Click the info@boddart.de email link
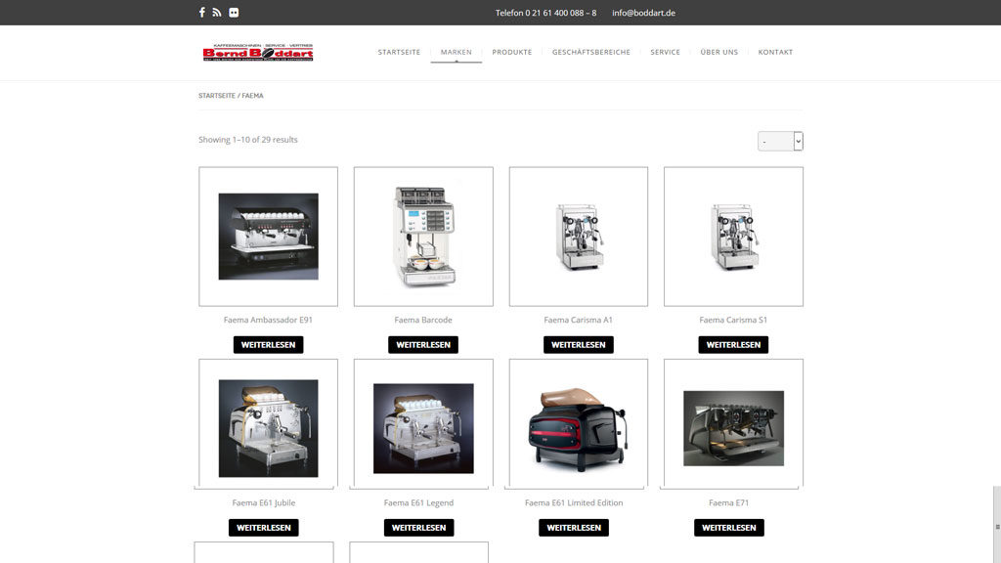Viewport: 1001px width, 563px height. (643, 13)
